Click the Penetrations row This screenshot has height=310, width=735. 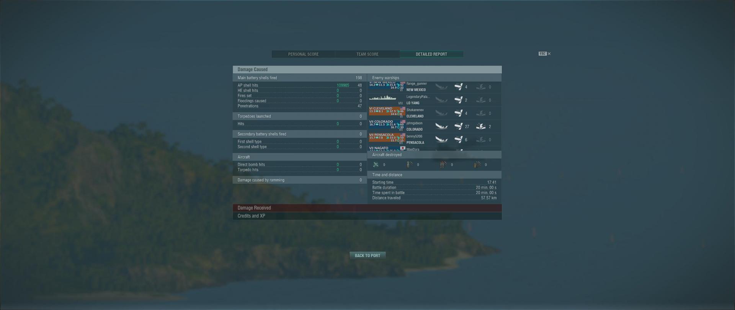pos(299,106)
